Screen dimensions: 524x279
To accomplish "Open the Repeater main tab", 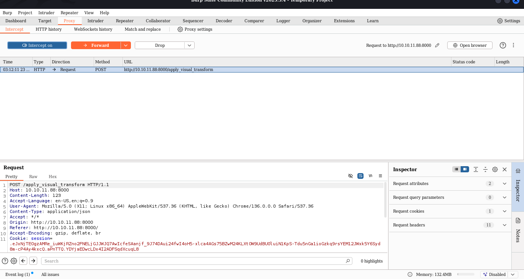I will click(125, 21).
